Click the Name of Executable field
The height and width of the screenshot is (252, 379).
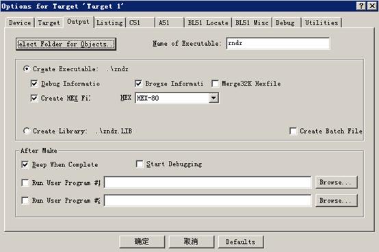tap(278, 43)
